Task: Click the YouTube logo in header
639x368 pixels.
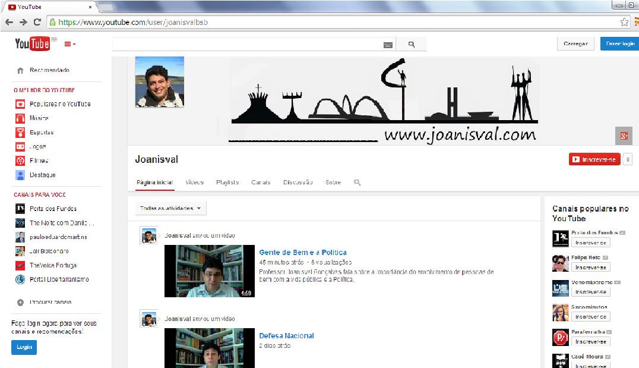Action: (32, 44)
